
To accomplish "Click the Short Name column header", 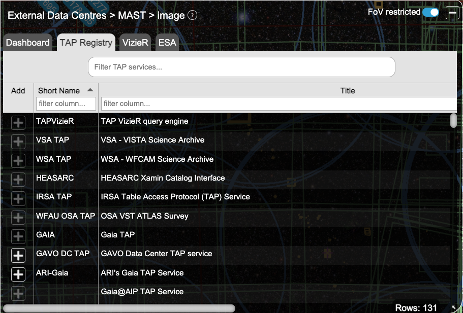I will [59, 90].
